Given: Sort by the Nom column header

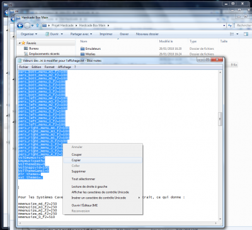Looking at the screenshot, I should 84,42.
